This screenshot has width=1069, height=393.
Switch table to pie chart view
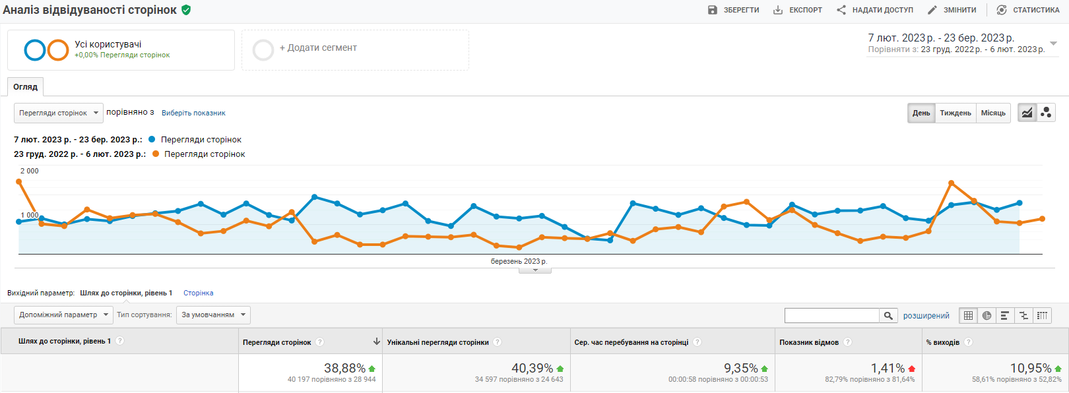987,316
